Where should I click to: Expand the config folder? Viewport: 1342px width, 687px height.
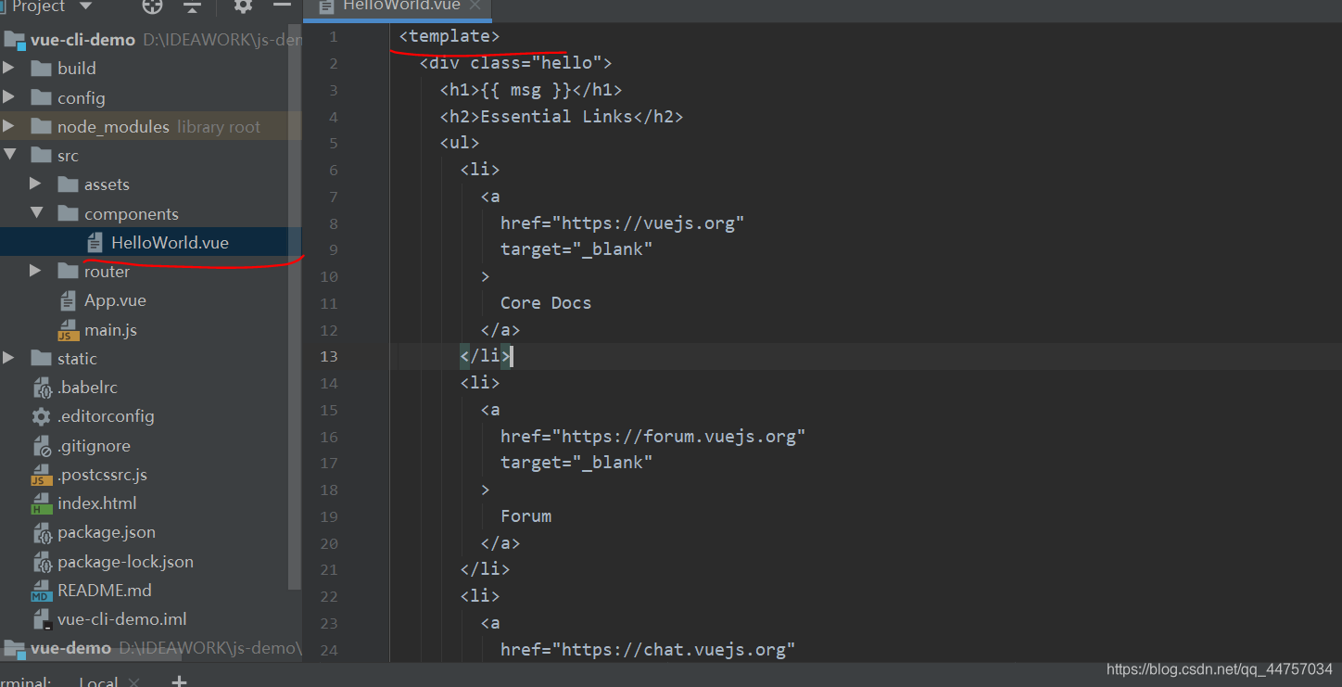8,97
